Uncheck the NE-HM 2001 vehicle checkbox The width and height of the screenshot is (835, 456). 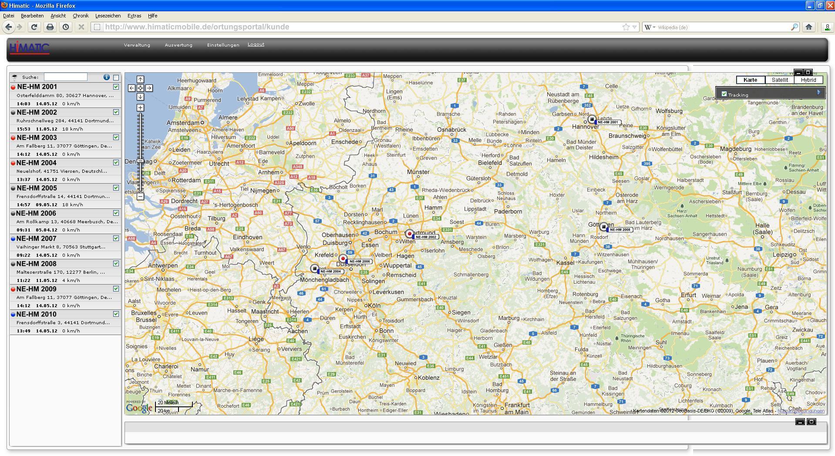116,87
